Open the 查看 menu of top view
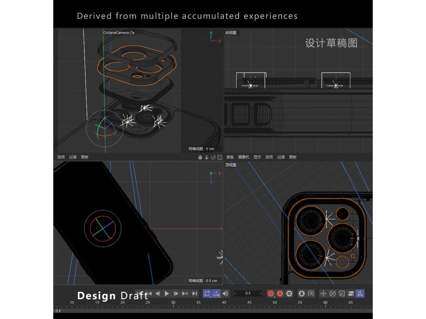This screenshot has height=319, width=426. coord(230,157)
